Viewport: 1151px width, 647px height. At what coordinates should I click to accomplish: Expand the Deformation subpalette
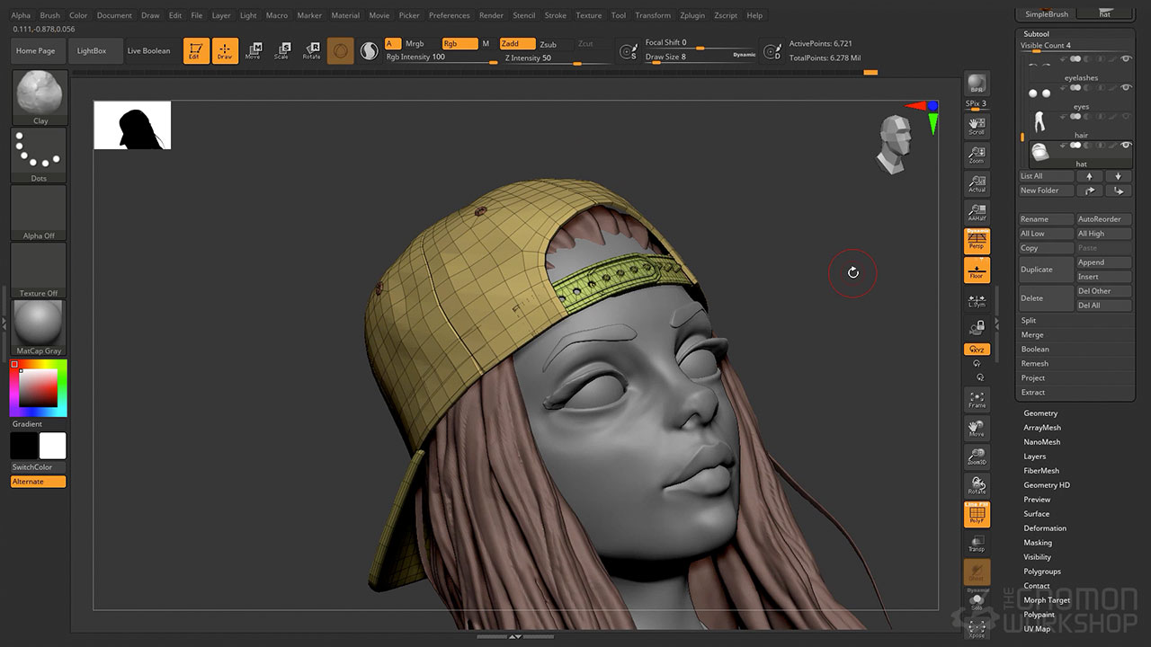point(1045,528)
